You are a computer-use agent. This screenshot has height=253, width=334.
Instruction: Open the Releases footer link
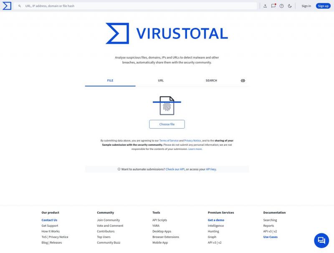coord(56,243)
